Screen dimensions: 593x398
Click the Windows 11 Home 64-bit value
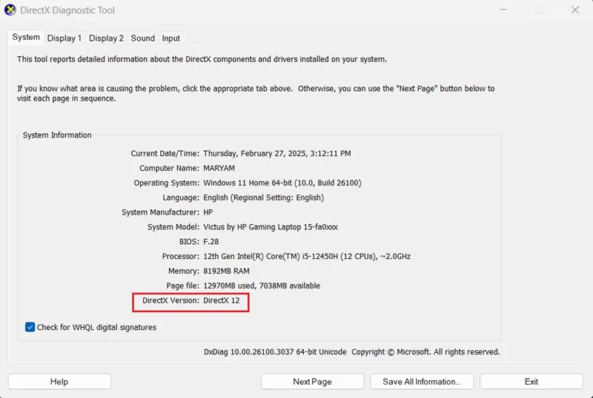click(282, 183)
